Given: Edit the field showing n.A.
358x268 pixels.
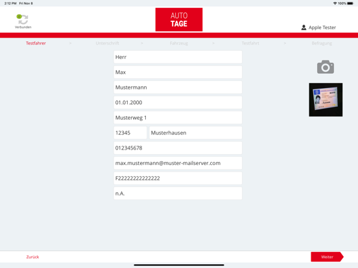Looking at the screenshot, I should point(178,194).
